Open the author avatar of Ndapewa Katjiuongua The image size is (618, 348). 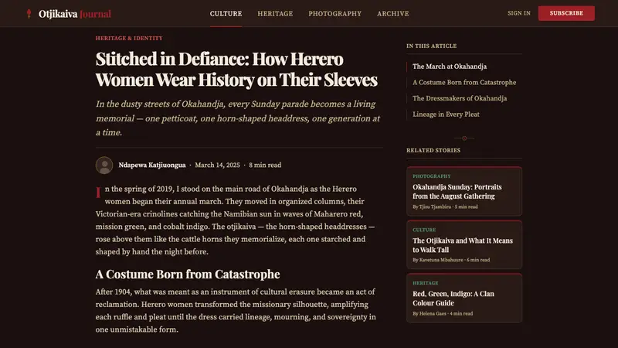pos(104,165)
